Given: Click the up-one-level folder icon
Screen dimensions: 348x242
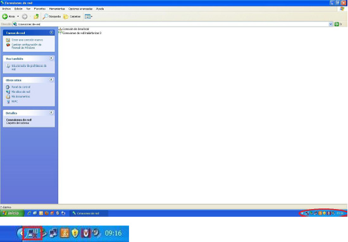Looking at the screenshot, I should [x=36, y=16].
